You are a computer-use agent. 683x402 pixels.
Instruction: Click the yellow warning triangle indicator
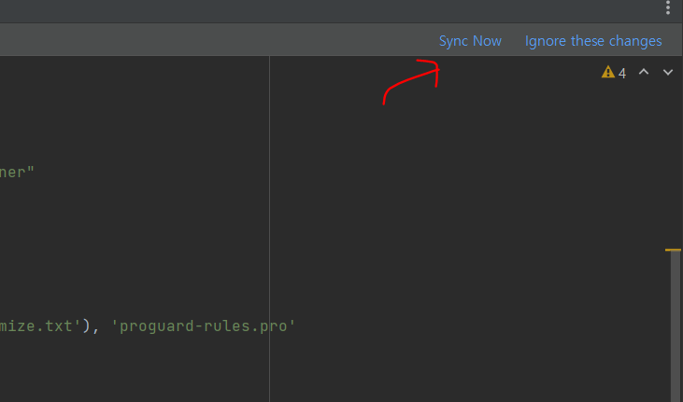tap(608, 72)
